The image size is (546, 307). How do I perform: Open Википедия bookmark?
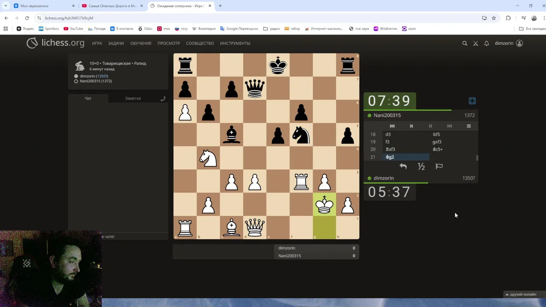204,29
